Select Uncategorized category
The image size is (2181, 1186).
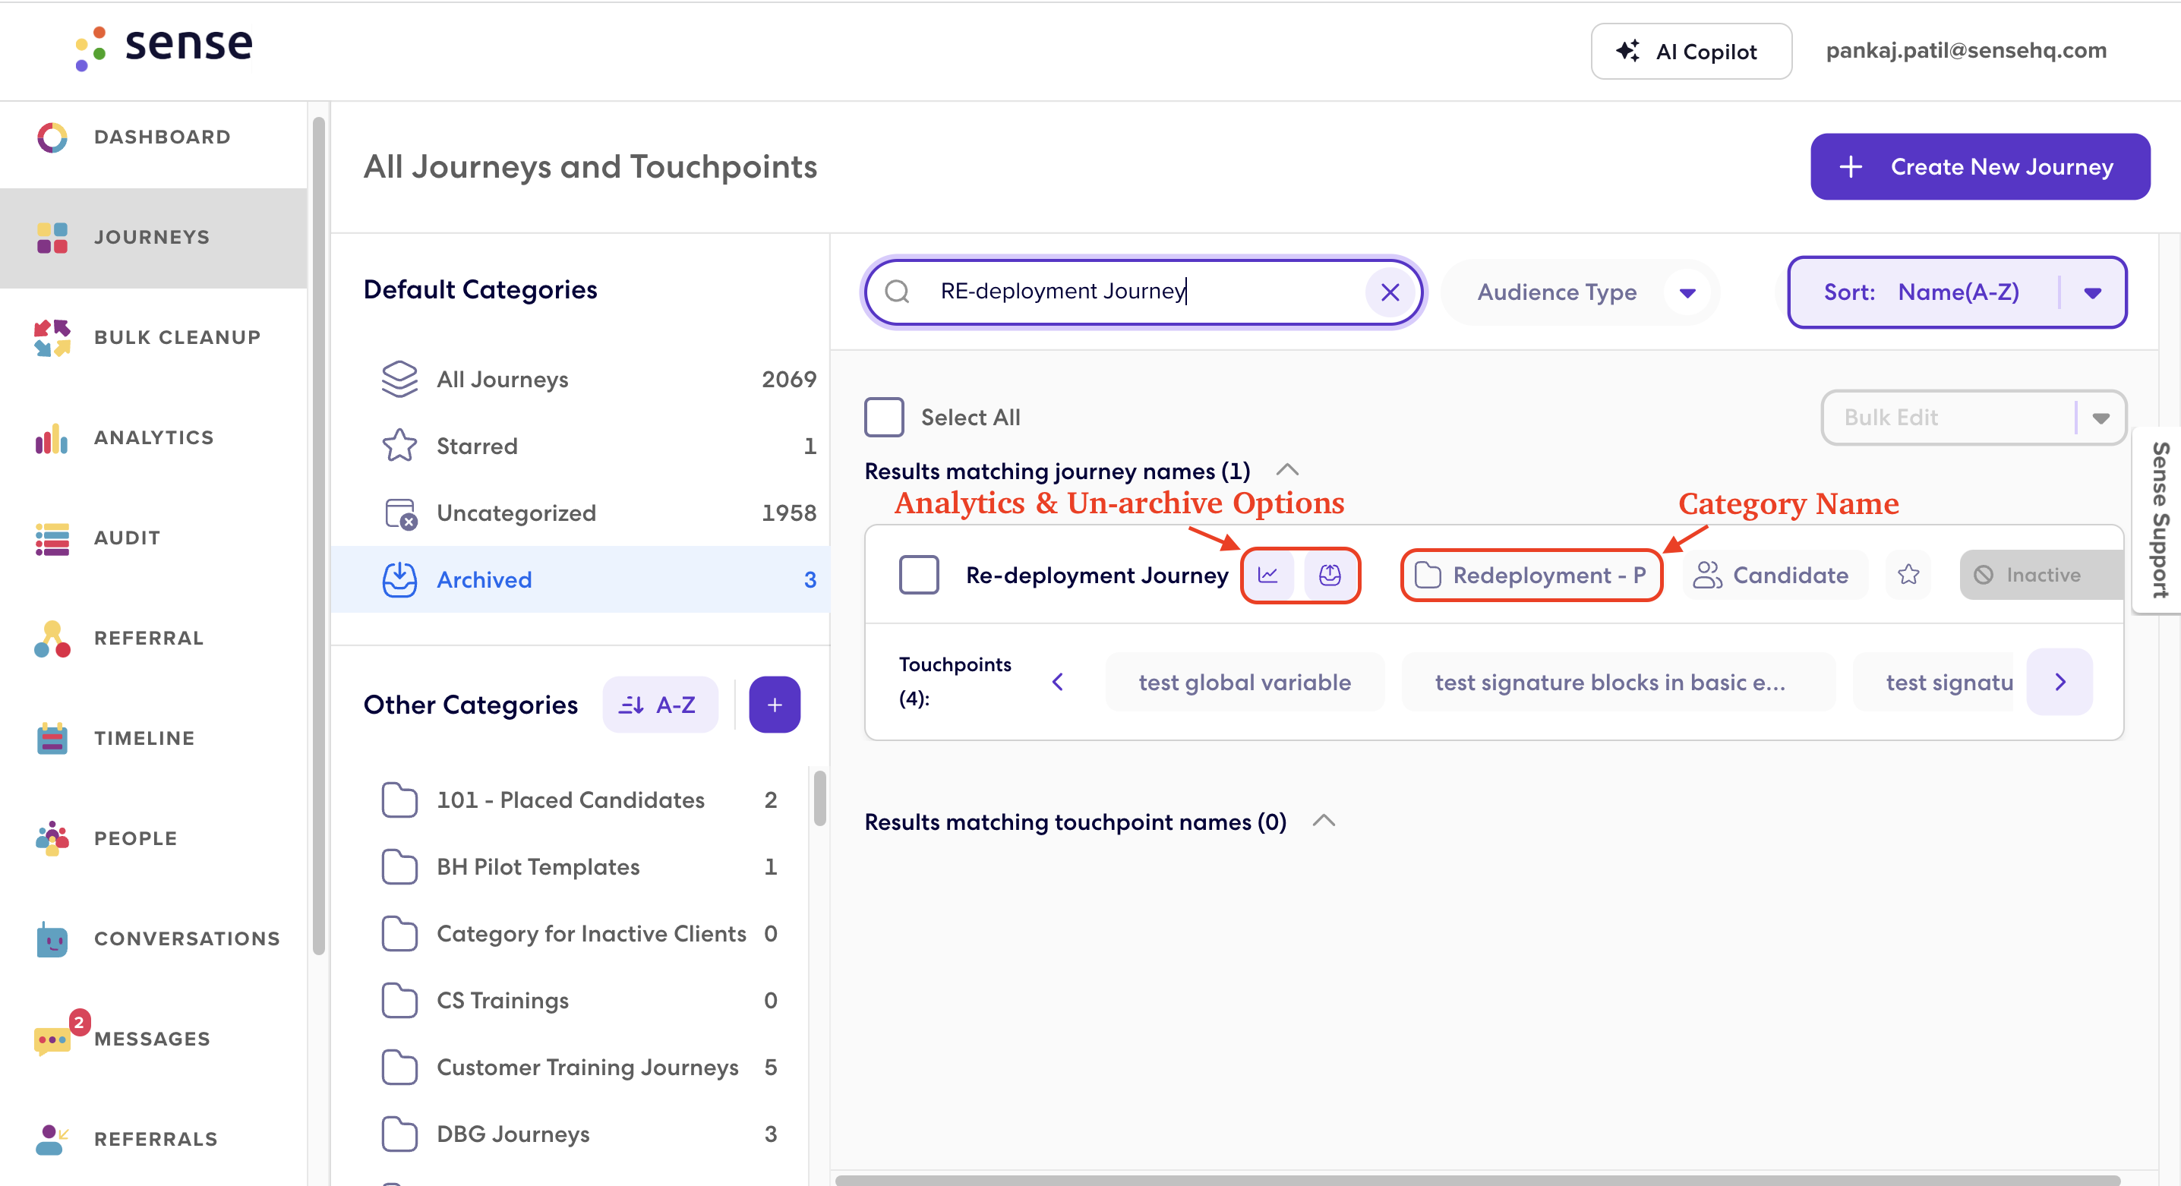point(579,513)
